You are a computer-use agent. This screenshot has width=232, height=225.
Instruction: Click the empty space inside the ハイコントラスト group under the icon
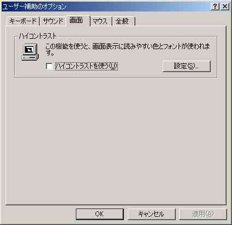(x=30, y=69)
